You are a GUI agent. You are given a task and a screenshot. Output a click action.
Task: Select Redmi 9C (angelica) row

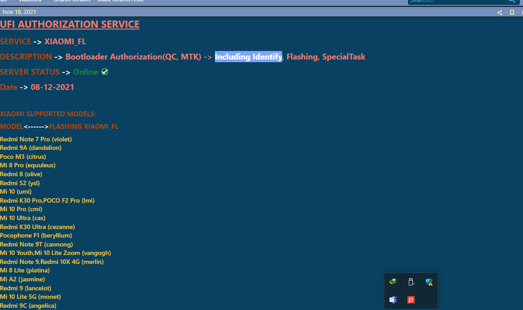pos(28,306)
